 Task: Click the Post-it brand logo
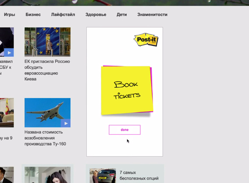point(146,39)
